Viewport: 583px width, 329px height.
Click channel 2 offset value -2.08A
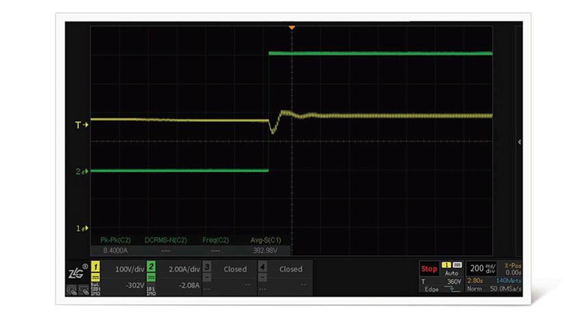pos(189,286)
